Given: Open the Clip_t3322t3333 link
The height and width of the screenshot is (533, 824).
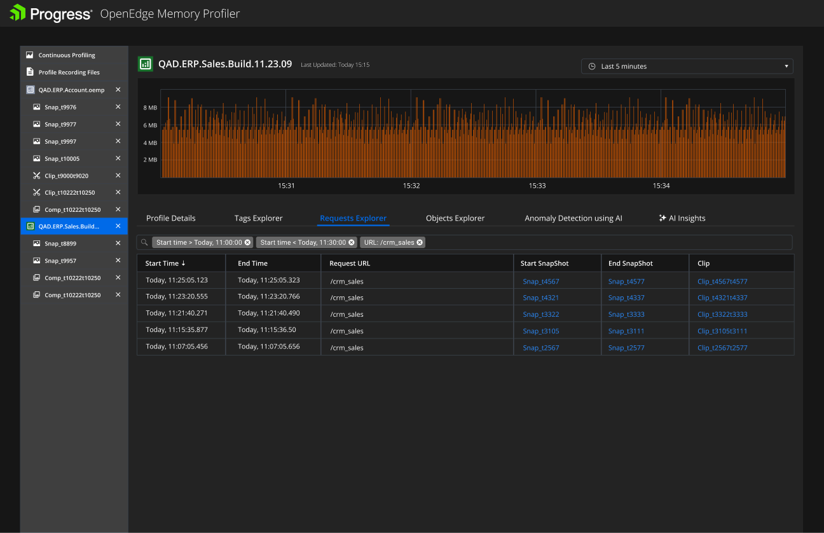Looking at the screenshot, I should coord(722,314).
